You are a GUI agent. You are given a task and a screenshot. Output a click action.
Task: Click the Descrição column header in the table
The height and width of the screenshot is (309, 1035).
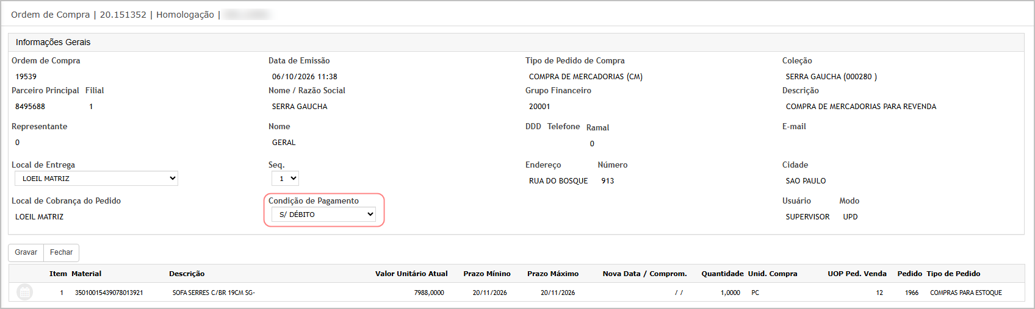[187, 274]
